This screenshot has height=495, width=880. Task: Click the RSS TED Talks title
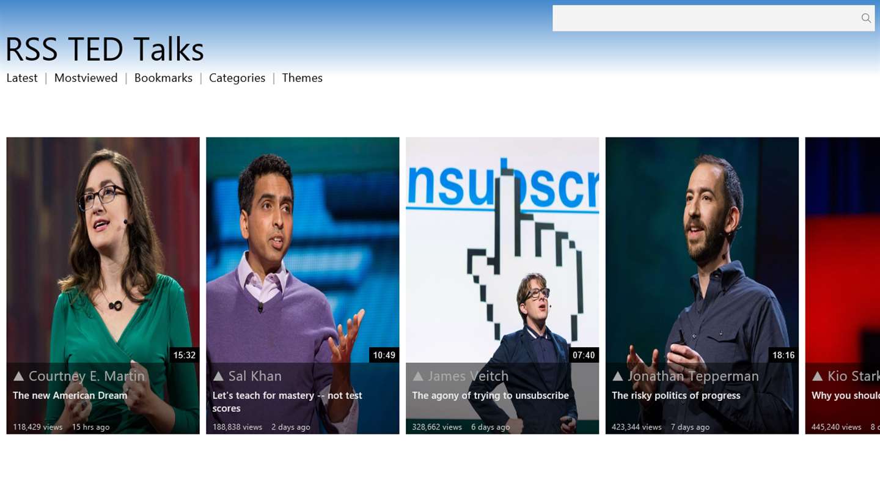coord(105,49)
